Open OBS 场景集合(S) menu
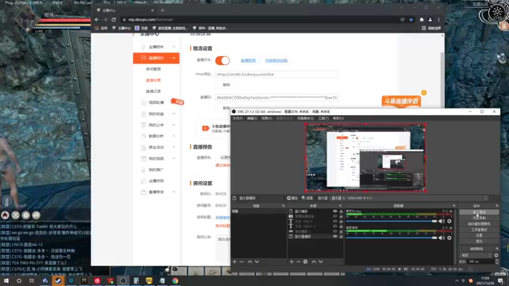Image resolution: width=509 pixels, height=286 pixels. click(x=305, y=118)
